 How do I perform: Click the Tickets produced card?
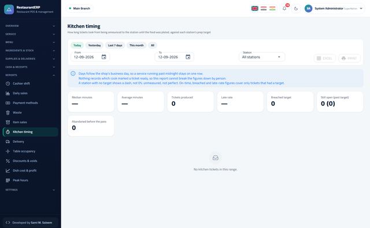[190, 102]
